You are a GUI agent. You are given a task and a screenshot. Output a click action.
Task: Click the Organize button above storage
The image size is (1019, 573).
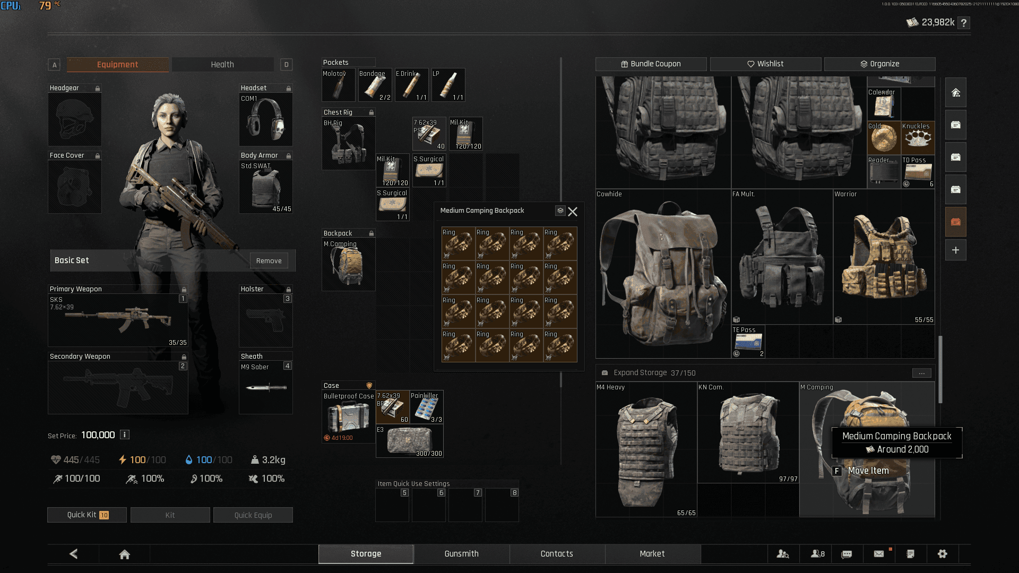click(880, 64)
